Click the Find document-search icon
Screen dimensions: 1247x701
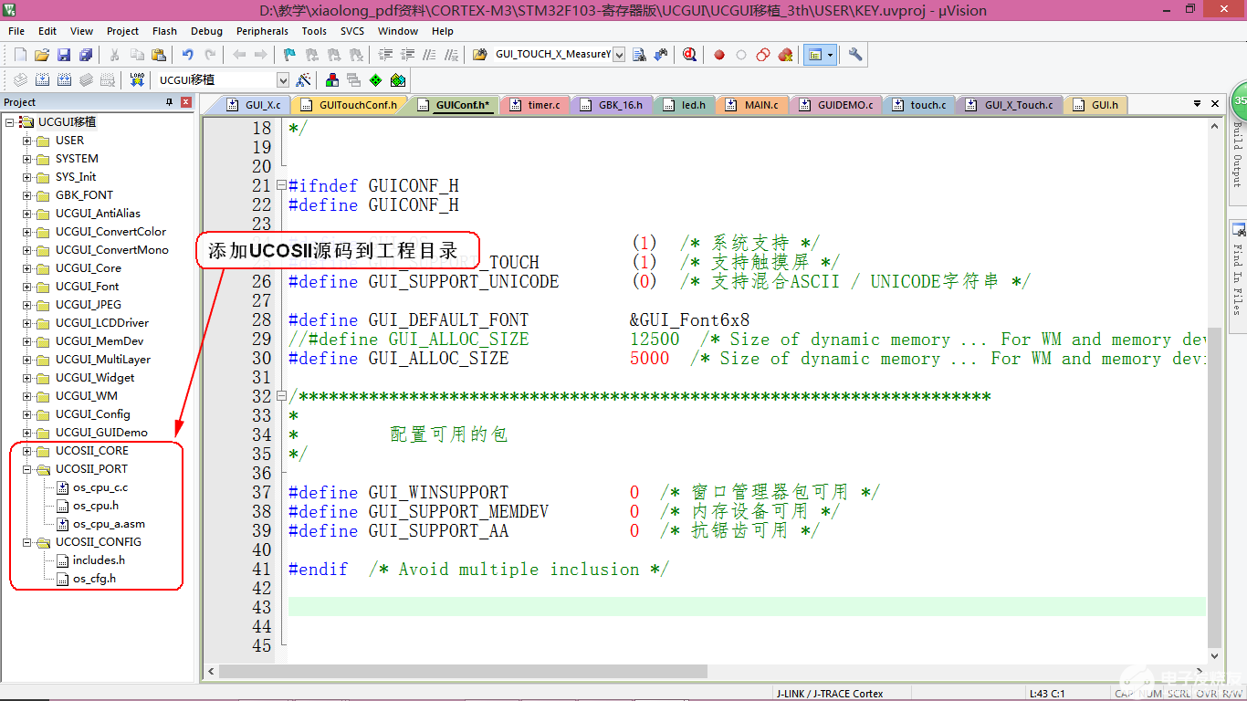tap(639, 55)
